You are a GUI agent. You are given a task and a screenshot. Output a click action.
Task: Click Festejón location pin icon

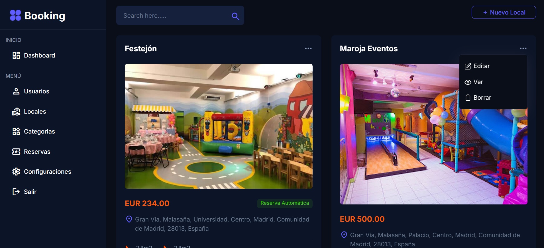point(129,219)
